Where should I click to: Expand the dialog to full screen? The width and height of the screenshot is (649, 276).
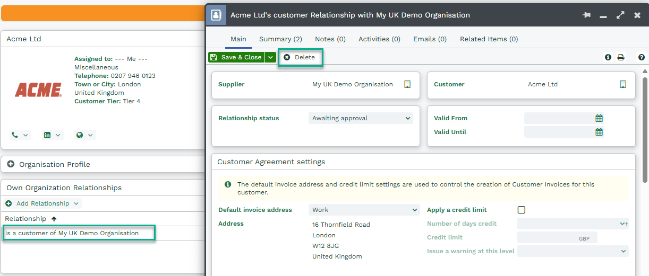620,15
